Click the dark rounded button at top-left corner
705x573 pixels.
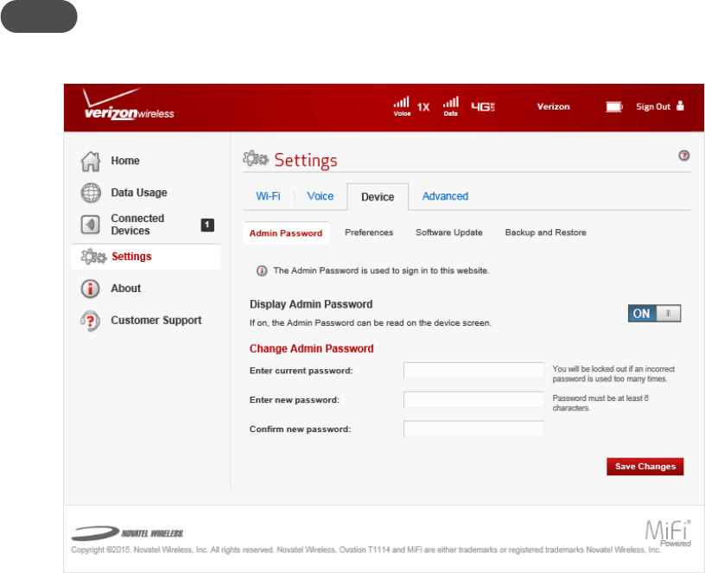pyautogui.click(x=39, y=16)
